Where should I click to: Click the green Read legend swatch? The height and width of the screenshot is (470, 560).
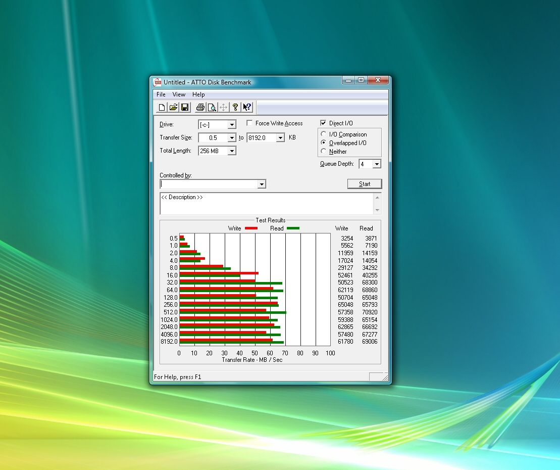coord(293,228)
